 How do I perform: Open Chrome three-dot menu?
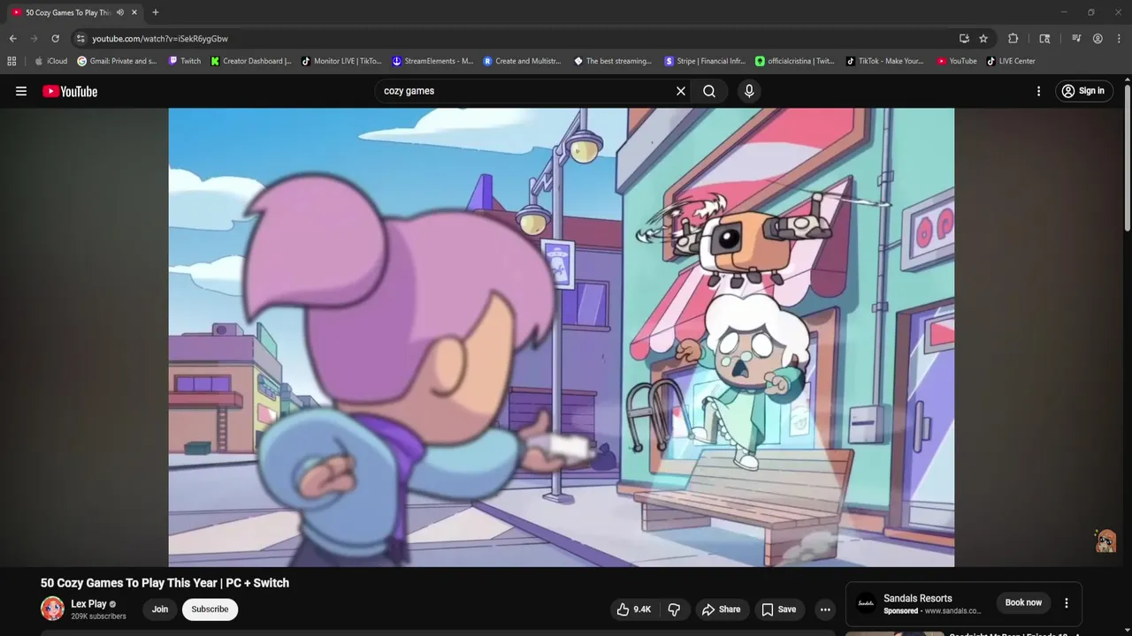(1118, 39)
